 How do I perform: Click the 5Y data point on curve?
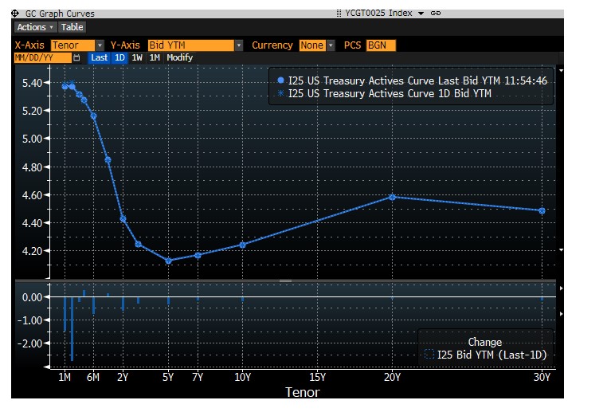(168, 261)
